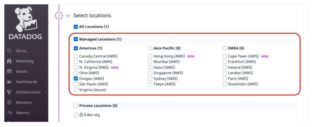This screenshot has width=313, height=127.
Task: Check Mumbai (AWS) location
Action: point(150,62)
